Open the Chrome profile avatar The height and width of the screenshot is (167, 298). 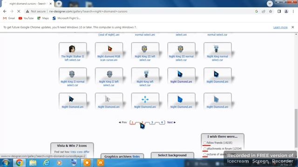(x=286, y=11)
